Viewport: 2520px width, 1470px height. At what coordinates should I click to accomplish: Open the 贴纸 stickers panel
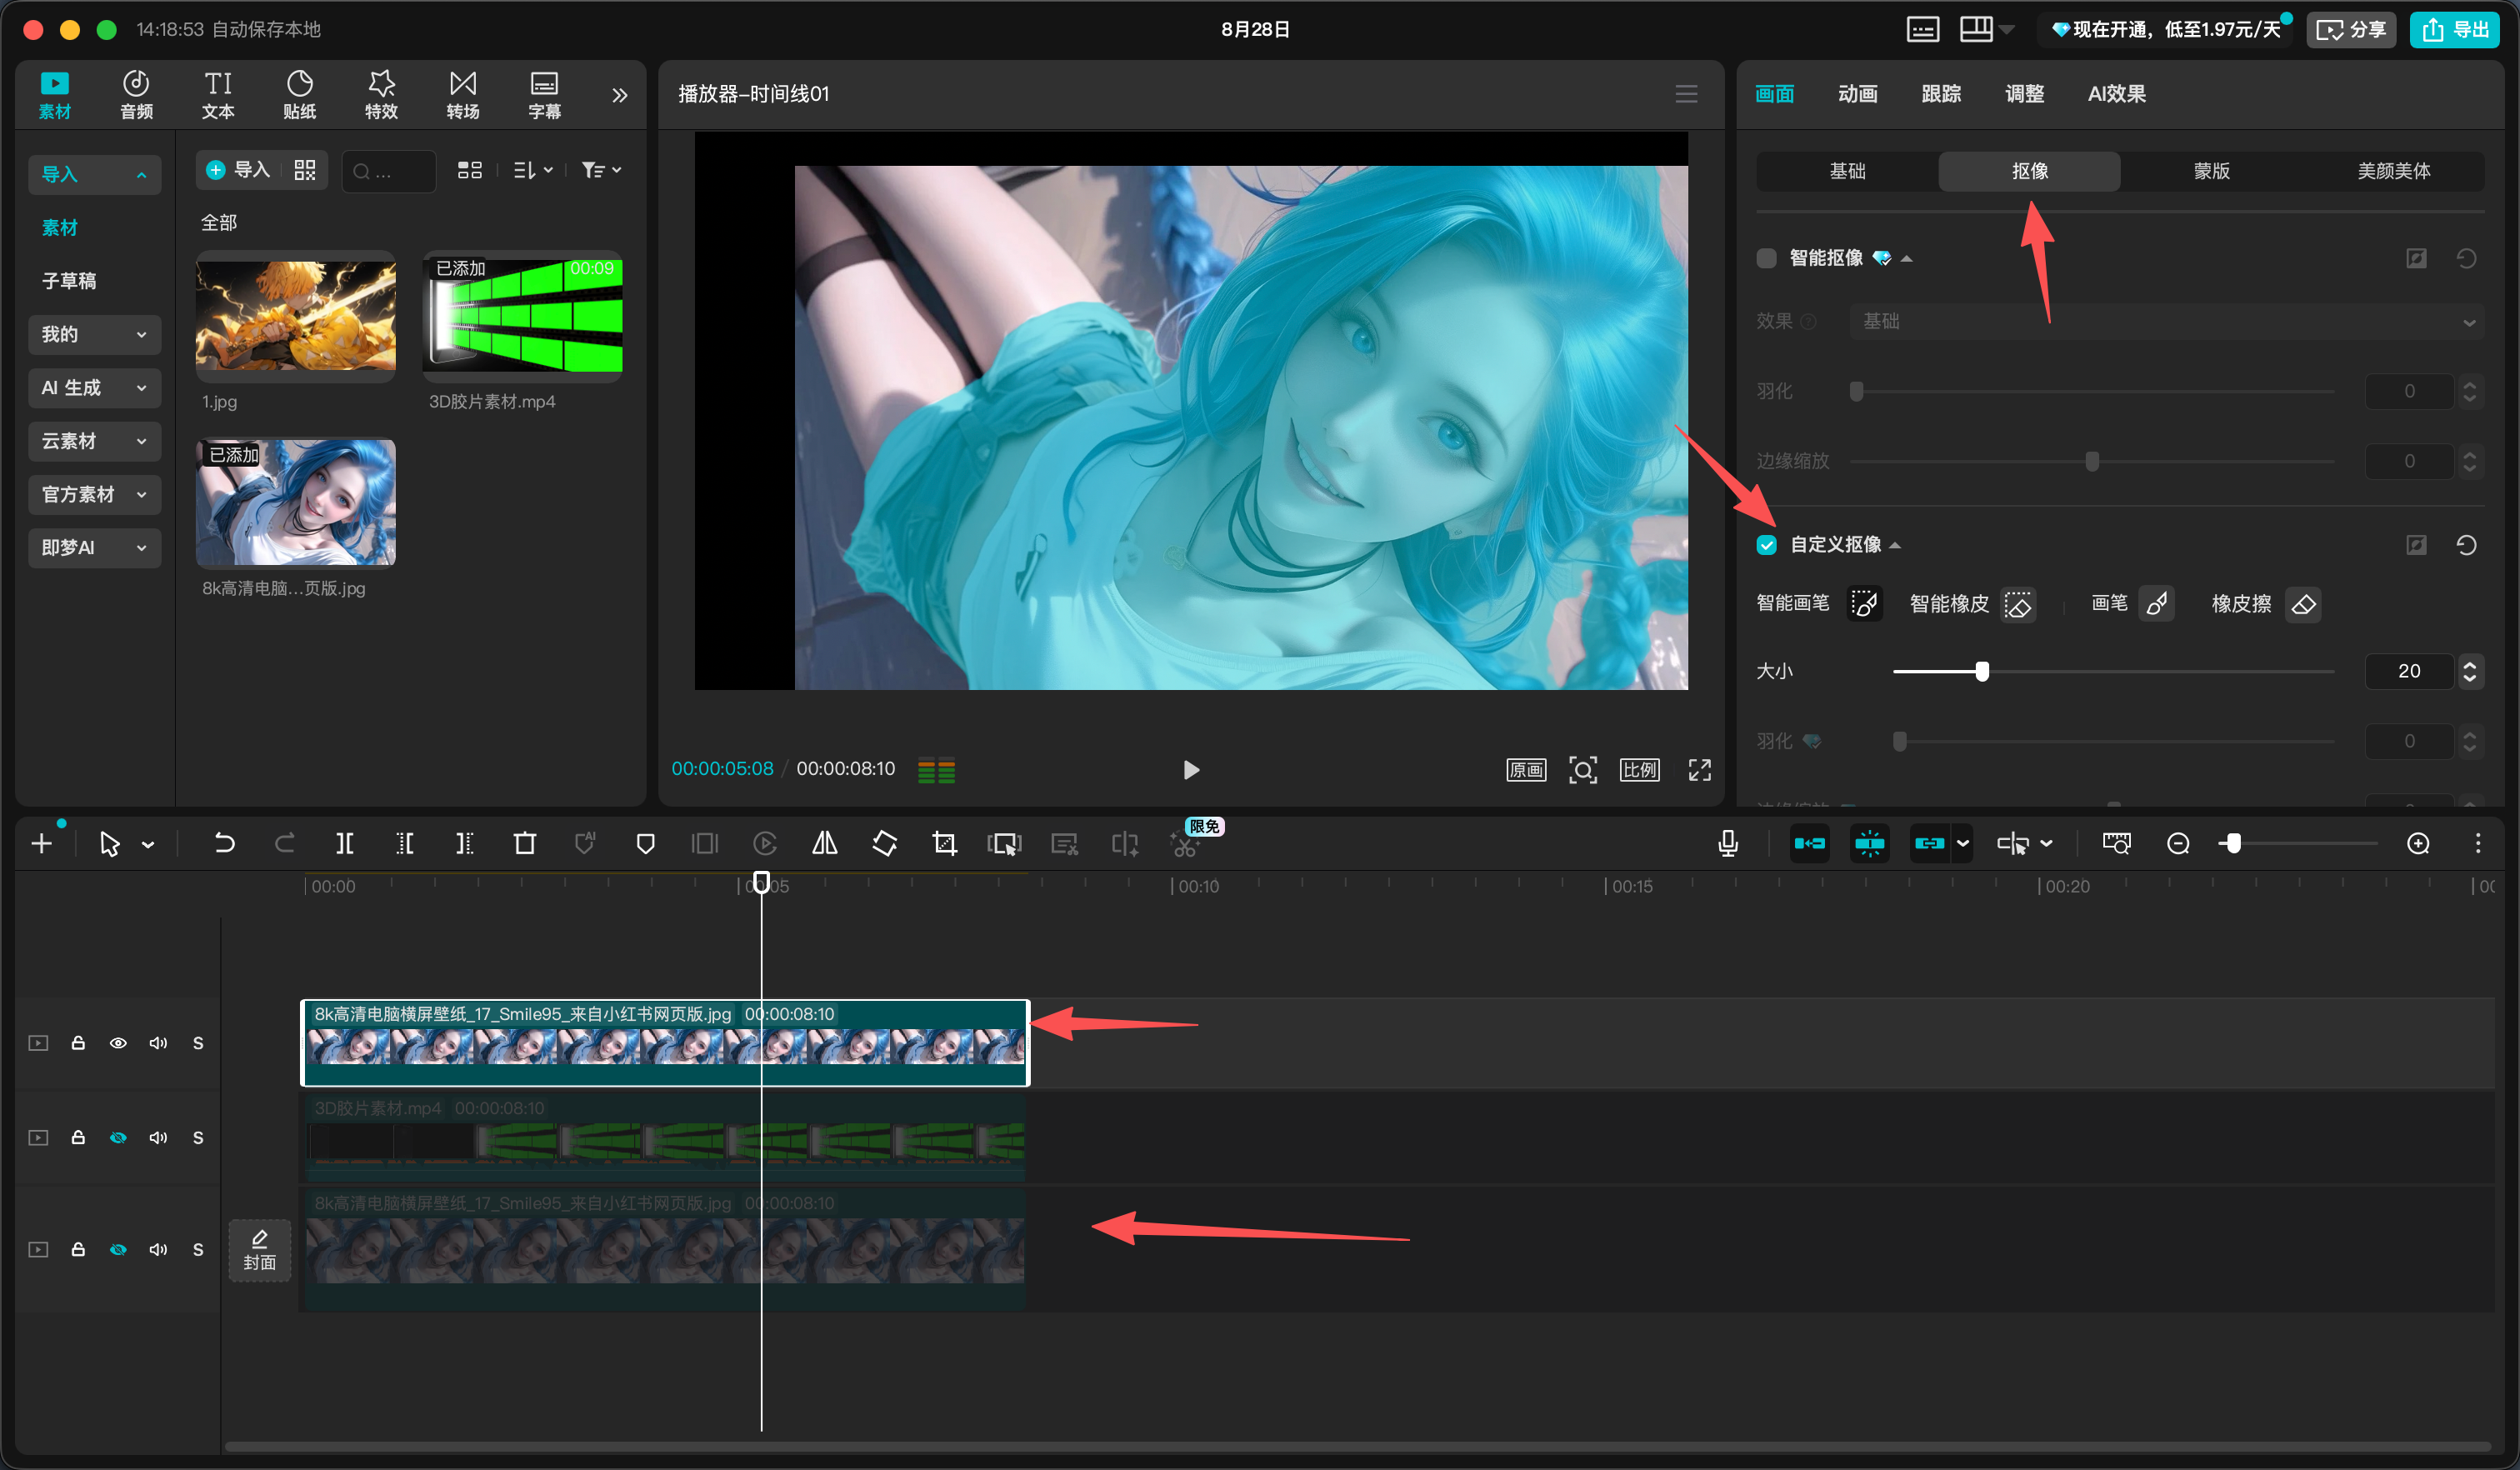point(300,95)
